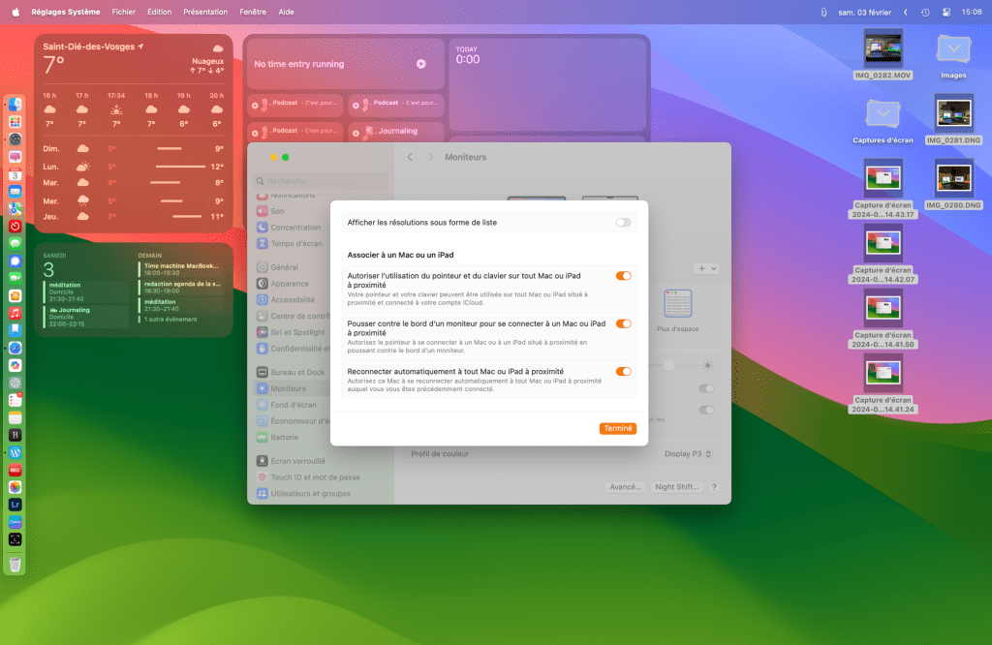Click the question mark help button
The height and width of the screenshot is (645, 992).
714,487
